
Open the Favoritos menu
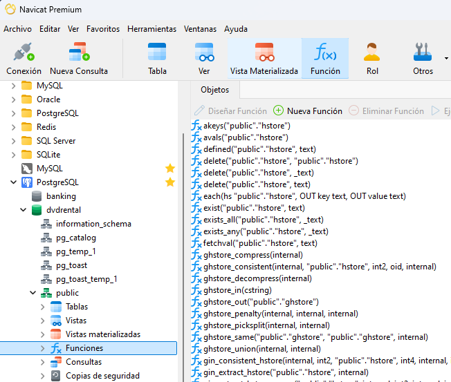103,29
